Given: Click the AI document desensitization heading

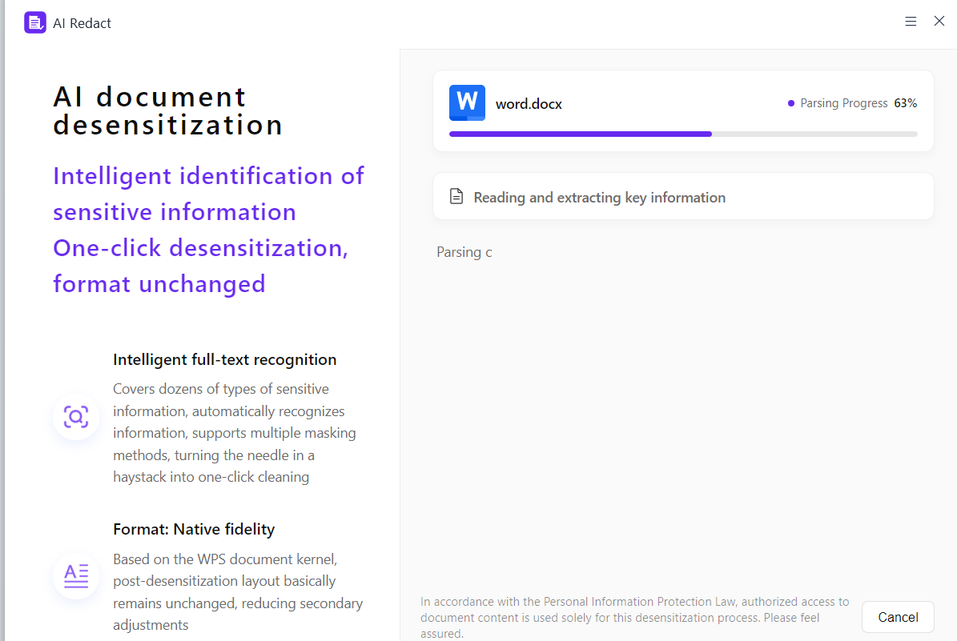Looking at the screenshot, I should pos(168,111).
